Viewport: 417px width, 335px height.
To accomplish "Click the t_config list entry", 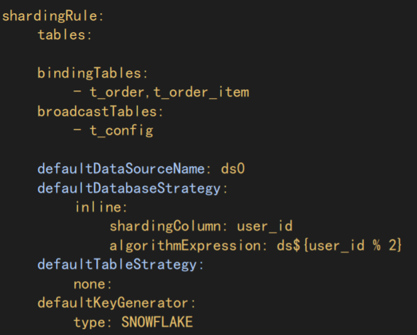I will (x=120, y=131).
